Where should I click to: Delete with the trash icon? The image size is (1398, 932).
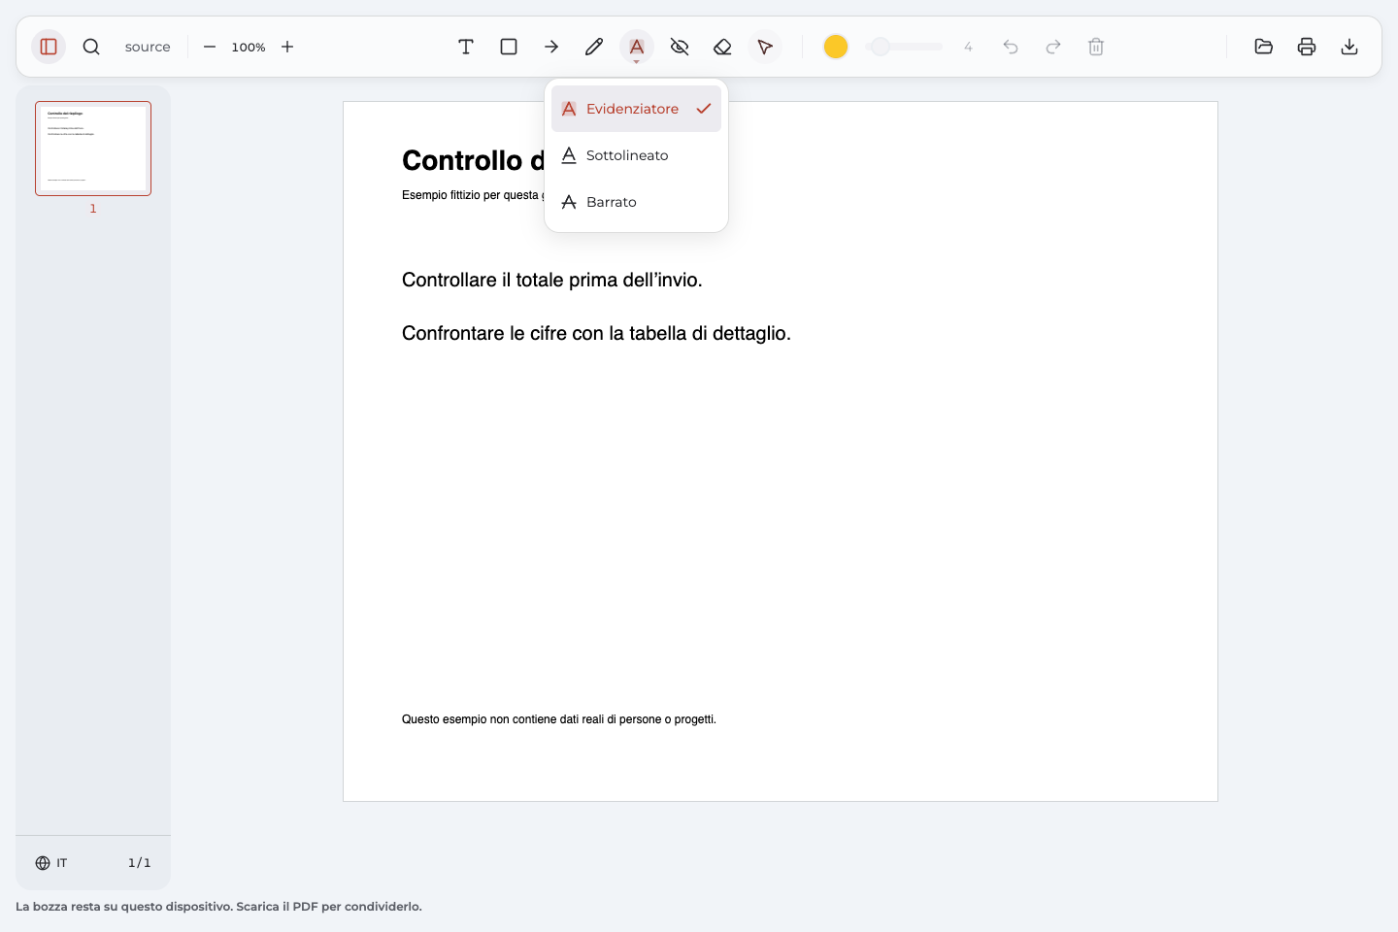tap(1096, 47)
